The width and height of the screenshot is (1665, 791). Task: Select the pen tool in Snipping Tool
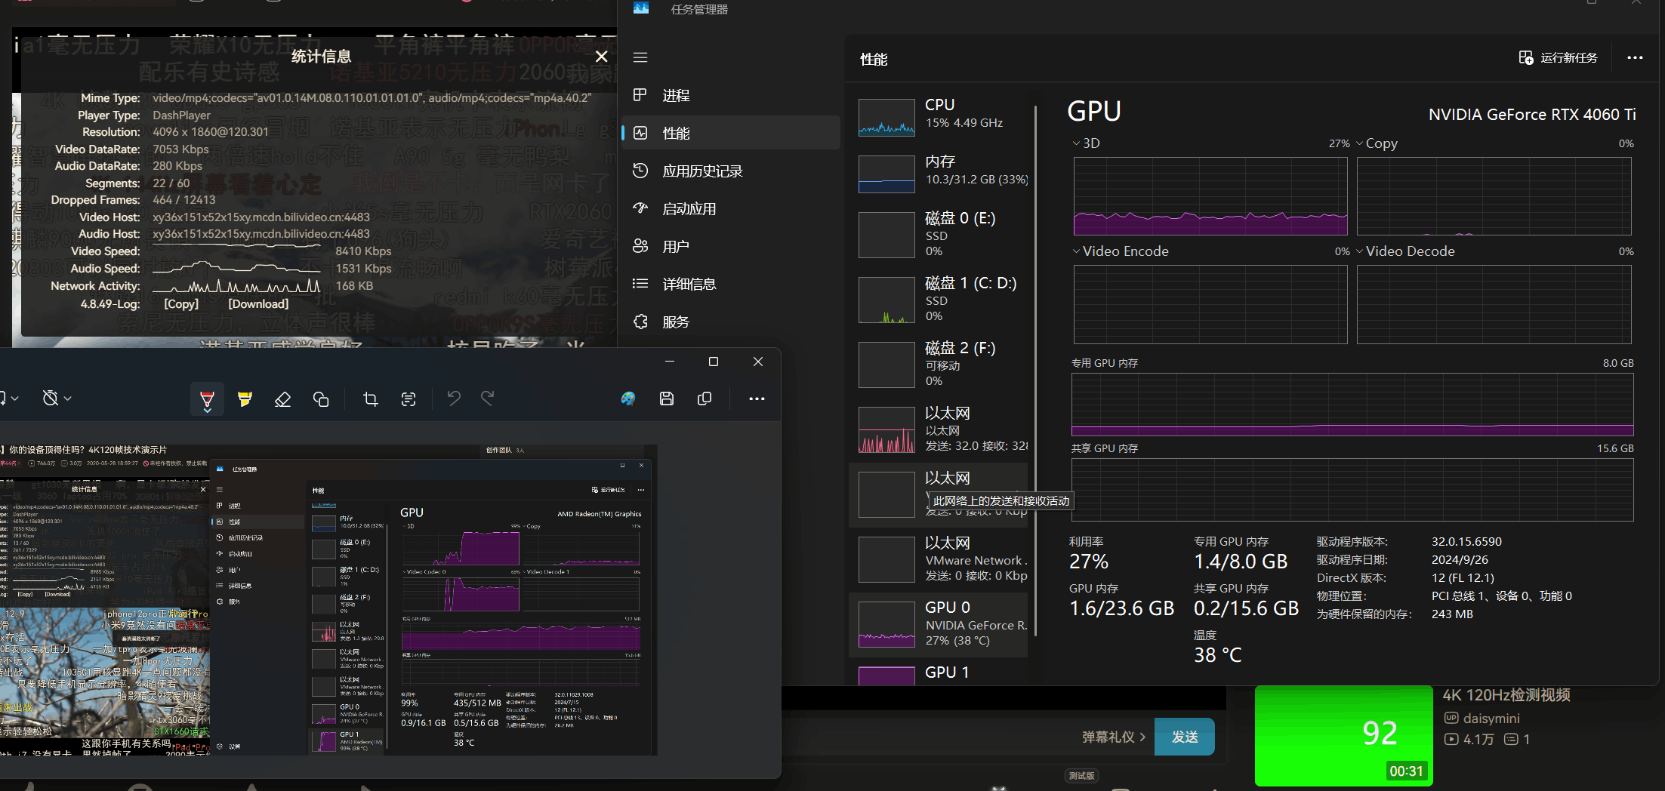point(207,399)
